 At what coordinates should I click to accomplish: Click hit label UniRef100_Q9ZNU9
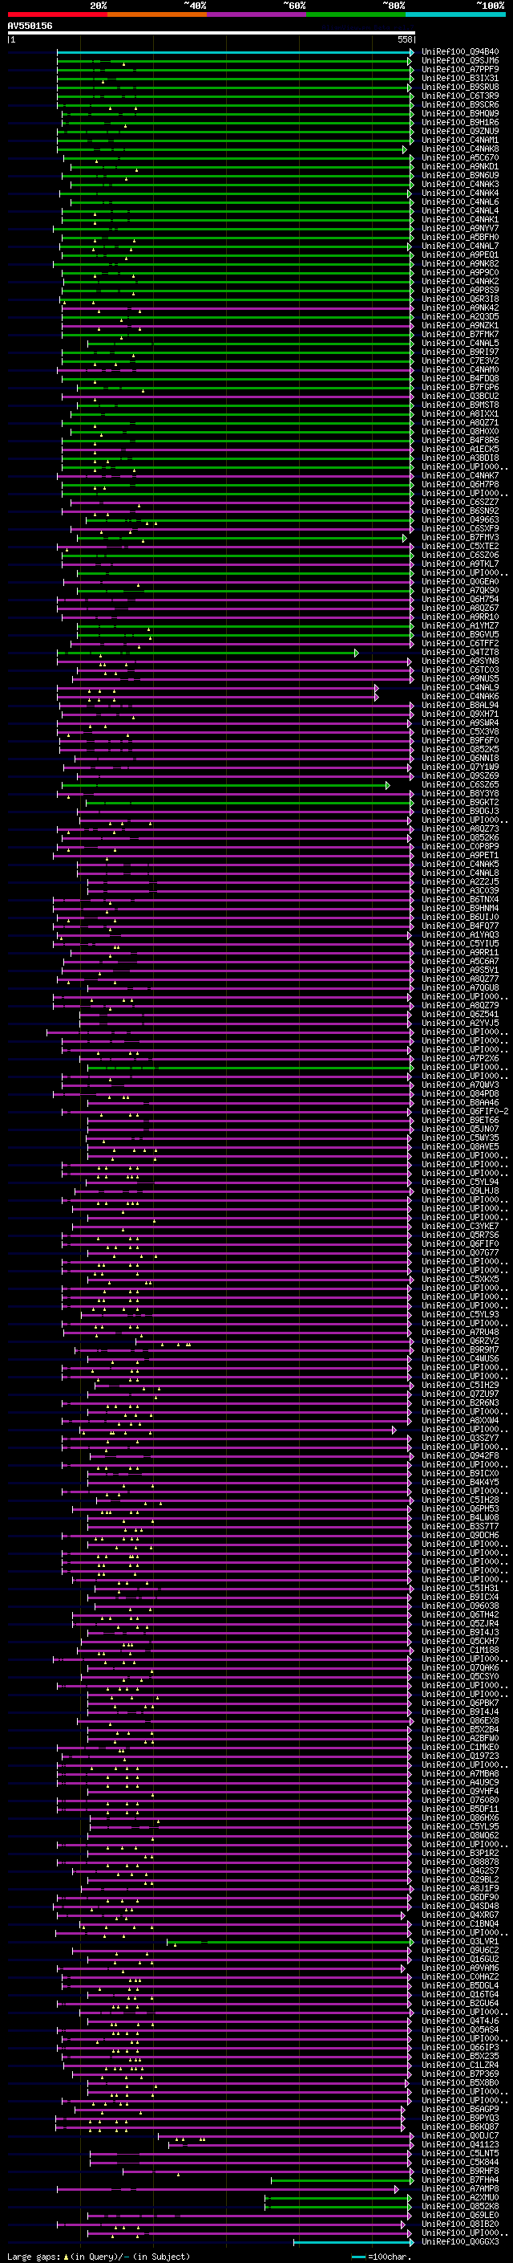(x=460, y=131)
